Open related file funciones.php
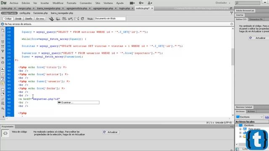Image resolution: width=269 pixels, height=151 pixels. point(40,13)
